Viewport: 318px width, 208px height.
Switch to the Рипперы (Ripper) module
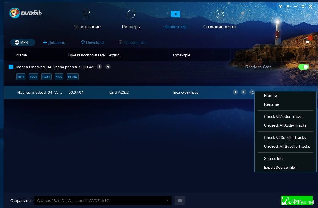(x=131, y=19)
